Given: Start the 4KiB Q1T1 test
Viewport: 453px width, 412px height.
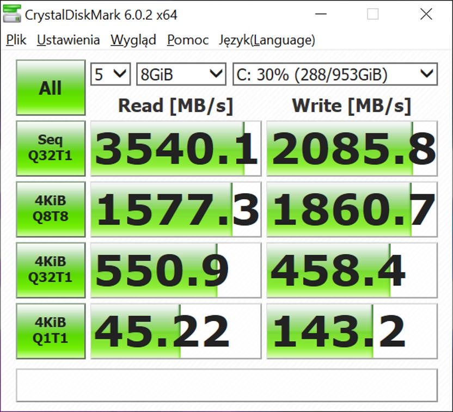Looking at the screenshot, I should tap(51, 331).
